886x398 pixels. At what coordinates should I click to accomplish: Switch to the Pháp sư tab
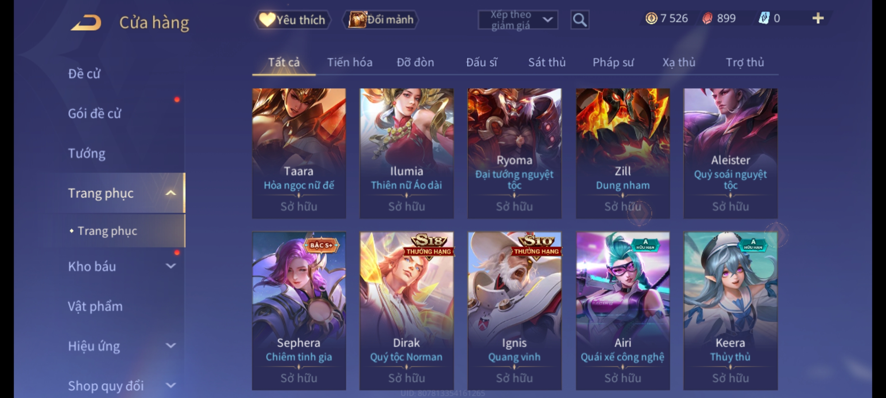coord(613,62)
